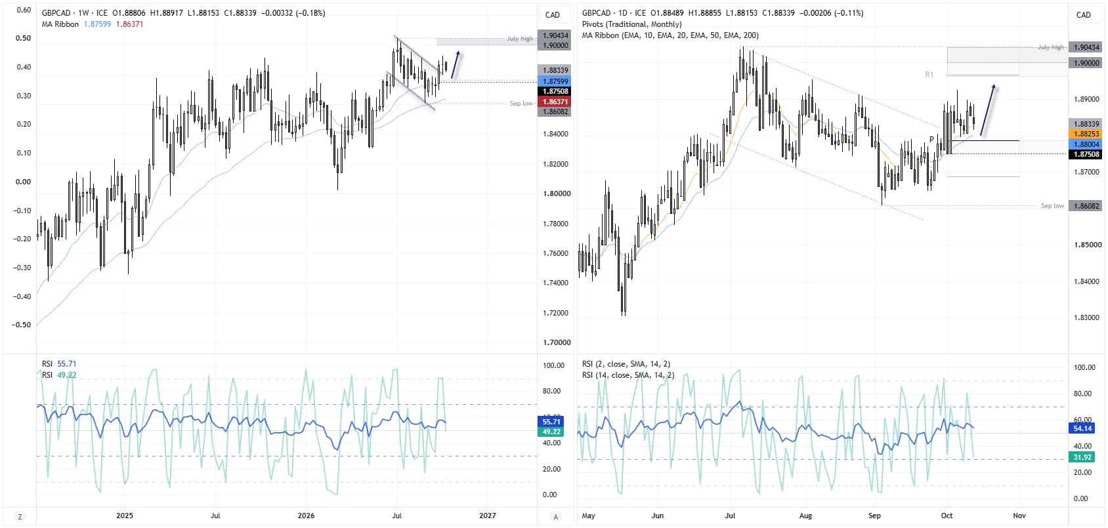Screen dimensions: 1108x528
Task: Click blue 55.71 RSI value label
Action: pyautogui.click(x=551, y=422)
